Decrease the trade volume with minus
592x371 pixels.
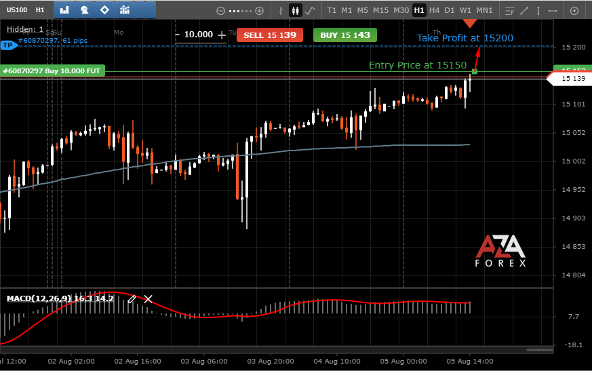pyautogui.click(x=178, y=35)
